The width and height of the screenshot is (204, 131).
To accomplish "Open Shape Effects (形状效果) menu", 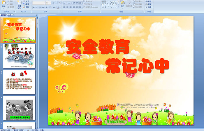I will coord(138,7).
